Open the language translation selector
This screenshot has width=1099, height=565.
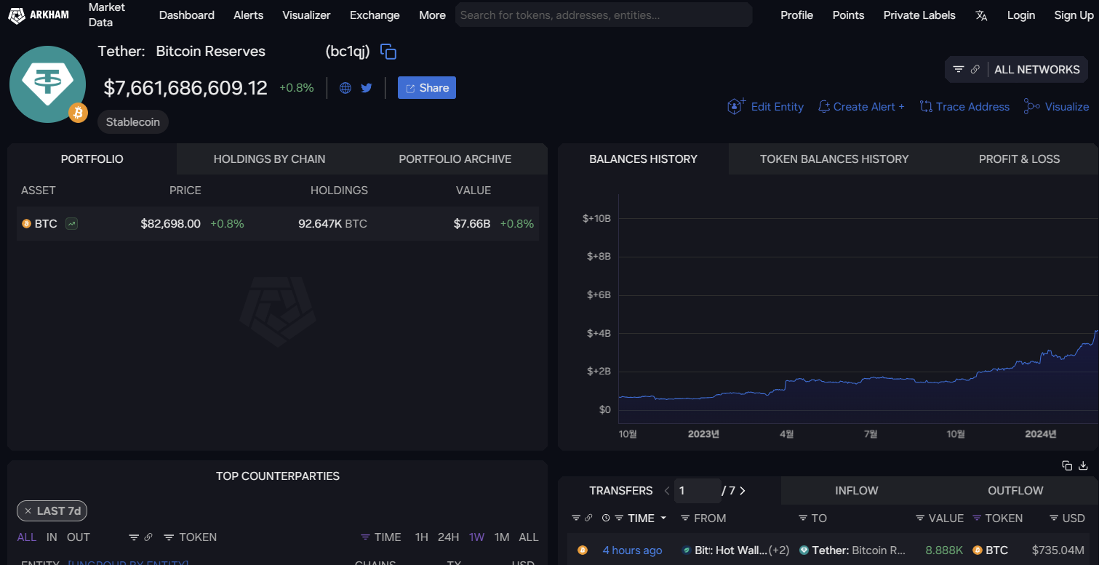(981, 15)
